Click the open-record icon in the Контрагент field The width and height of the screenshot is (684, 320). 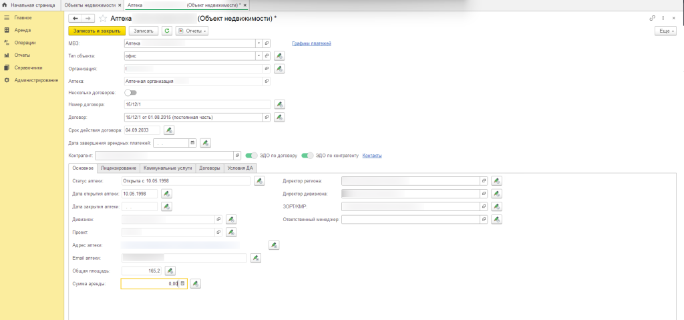[x=237, y=156]
